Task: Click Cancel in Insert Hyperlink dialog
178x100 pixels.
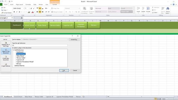Action: 75,71
